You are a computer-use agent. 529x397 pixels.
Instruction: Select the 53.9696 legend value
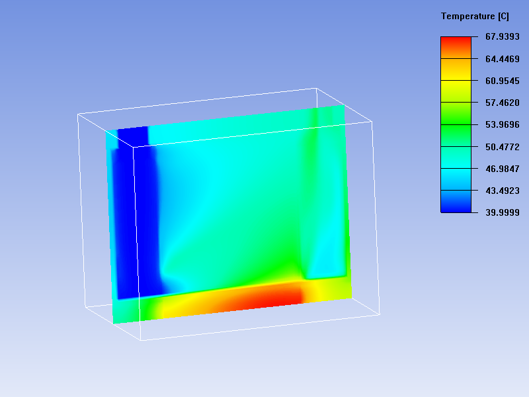tap(503, 124)
